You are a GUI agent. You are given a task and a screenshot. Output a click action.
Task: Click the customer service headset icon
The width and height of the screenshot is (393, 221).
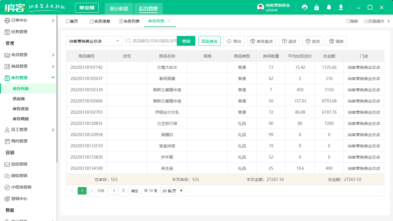click(x=305, y=7)
